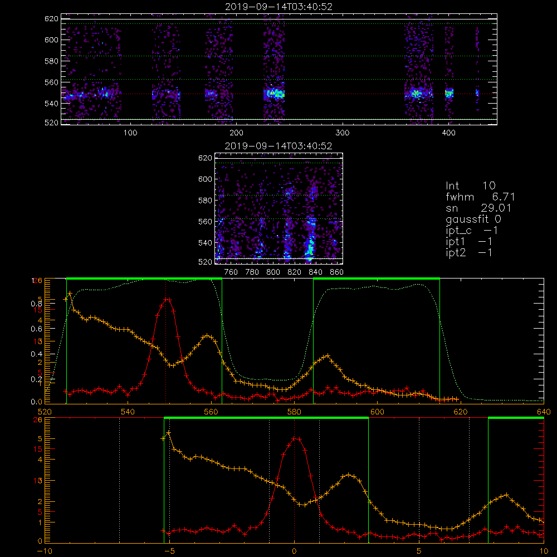Click the timestamp title above the middle image
Image resolution: width=557 pixels, height=557 pixels.
pos(278,146)
